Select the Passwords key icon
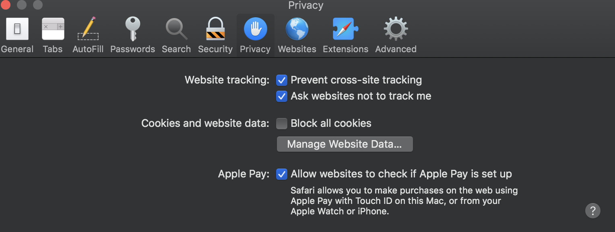The height and width of the screenshot is (232, 615). [x=132, y=29]
